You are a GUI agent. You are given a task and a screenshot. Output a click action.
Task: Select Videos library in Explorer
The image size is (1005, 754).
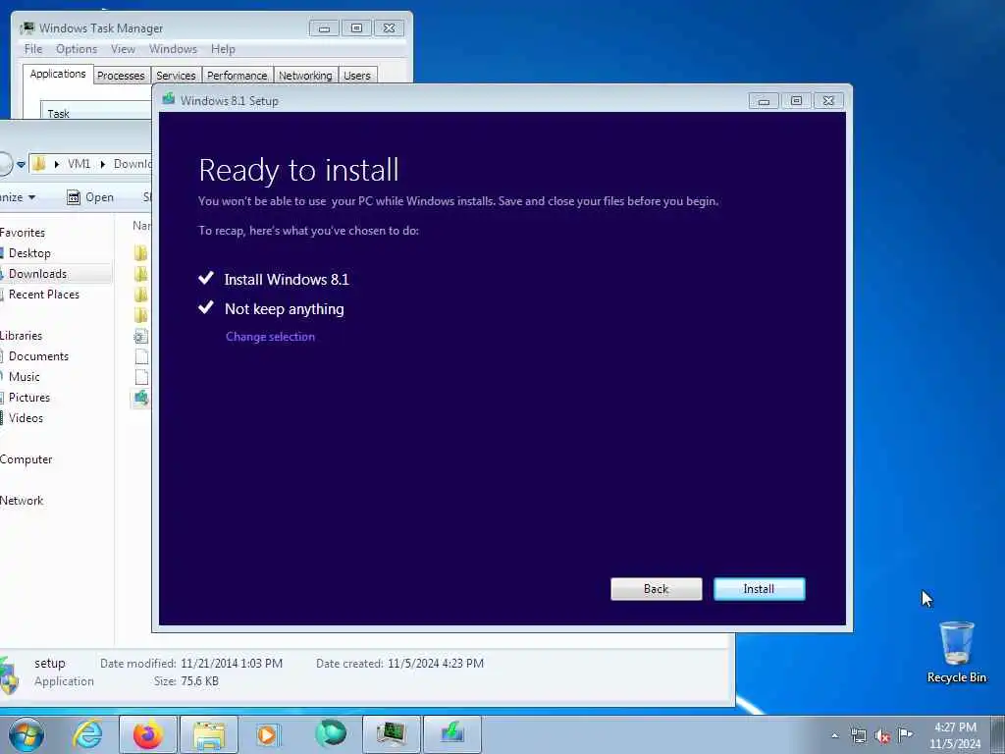coord(26,418)
